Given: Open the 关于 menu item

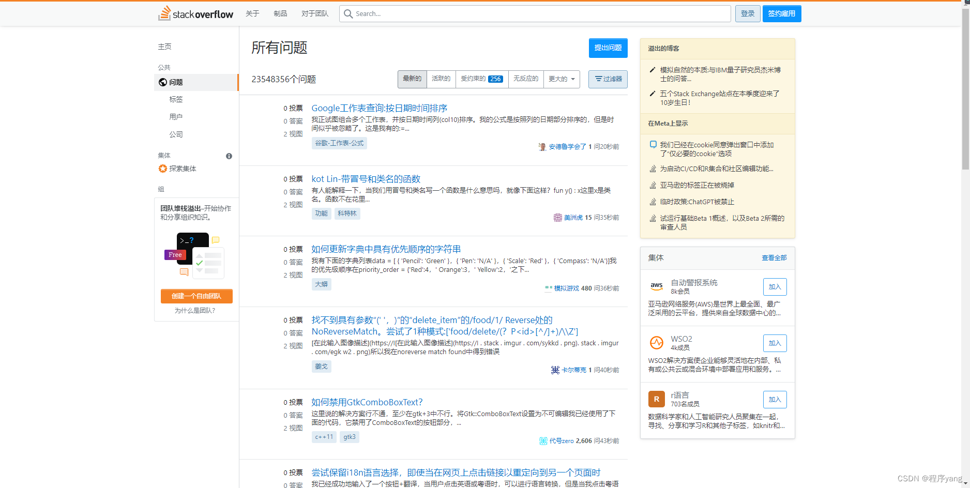Looking at the screenshot, I should tap(252, 13).
